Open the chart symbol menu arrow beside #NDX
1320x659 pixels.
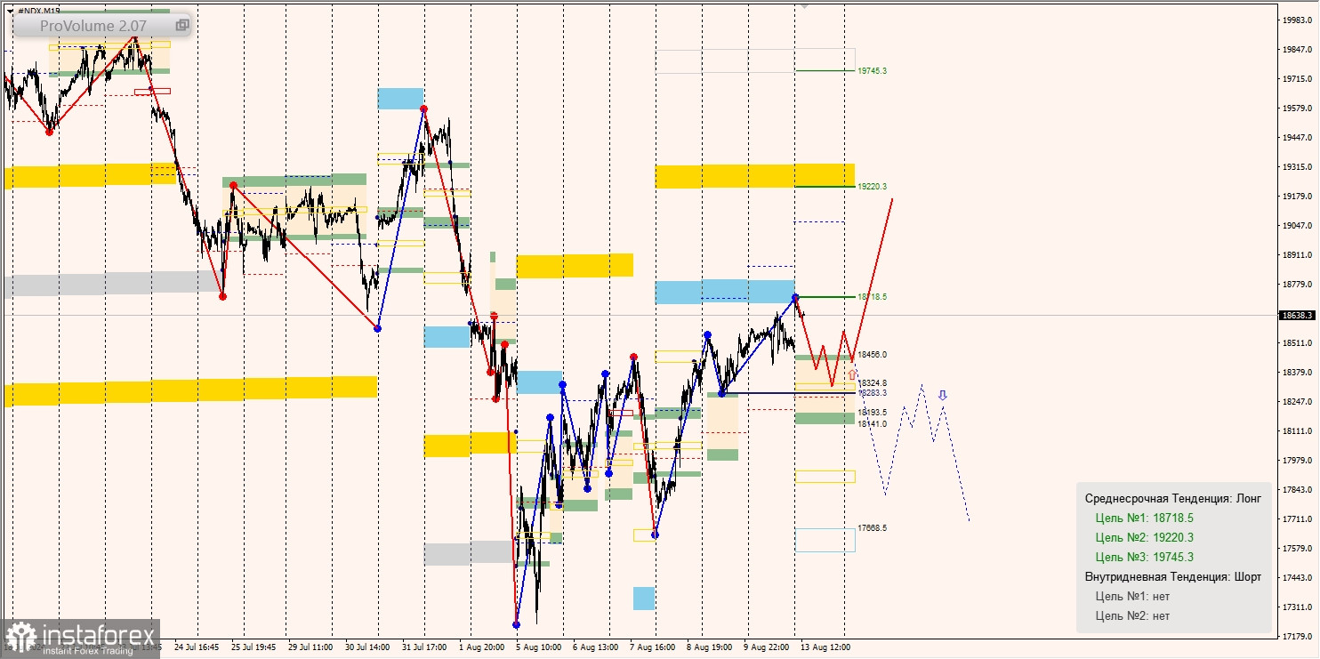10,11
